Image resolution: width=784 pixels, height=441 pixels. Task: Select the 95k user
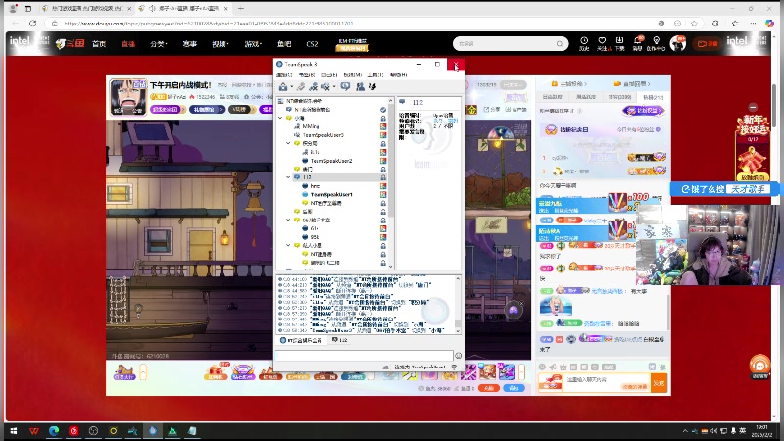pos(315,237)
